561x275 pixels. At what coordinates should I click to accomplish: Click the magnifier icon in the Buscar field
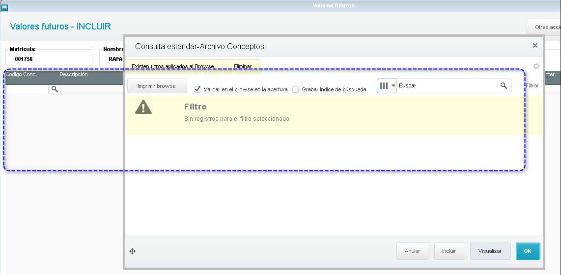click(504, 86)
